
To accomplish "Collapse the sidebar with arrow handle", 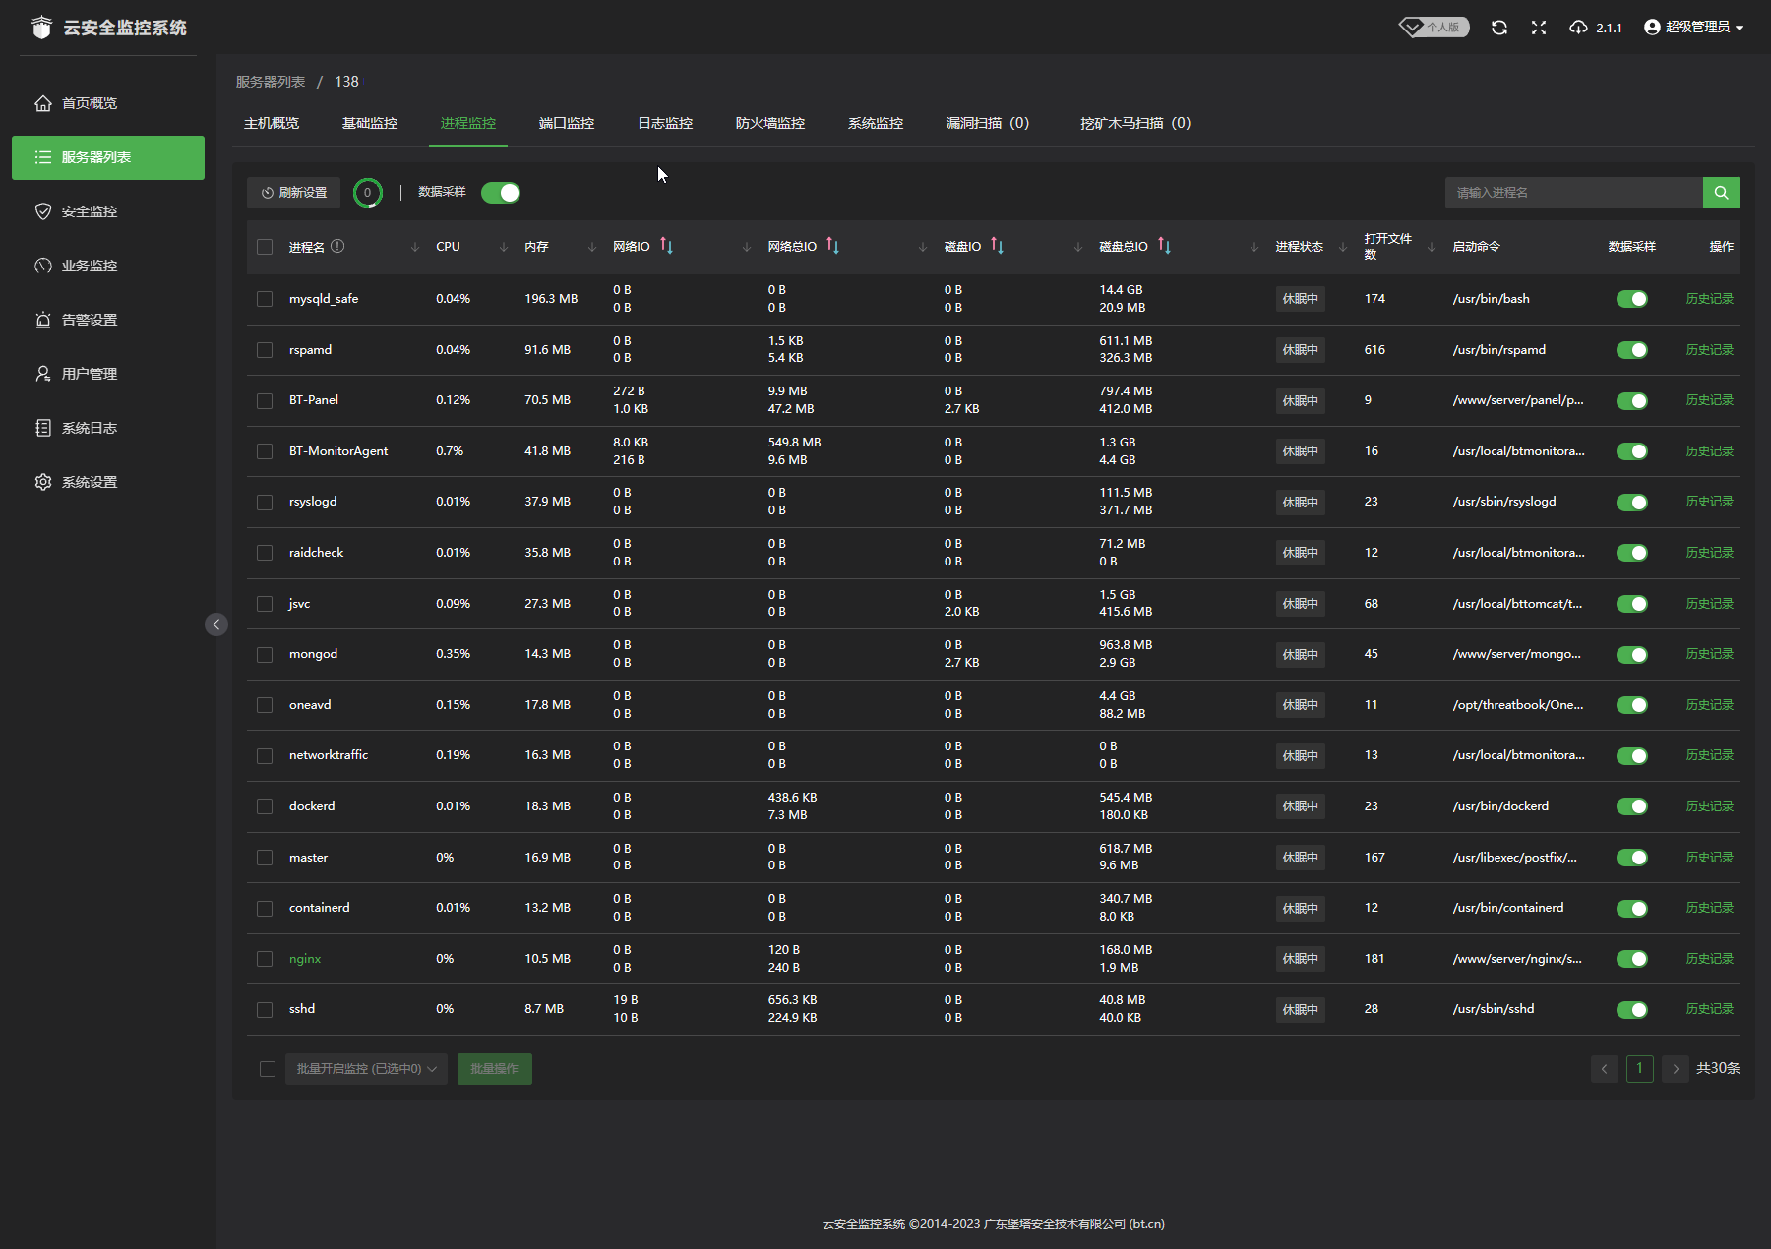I will 216,624.
